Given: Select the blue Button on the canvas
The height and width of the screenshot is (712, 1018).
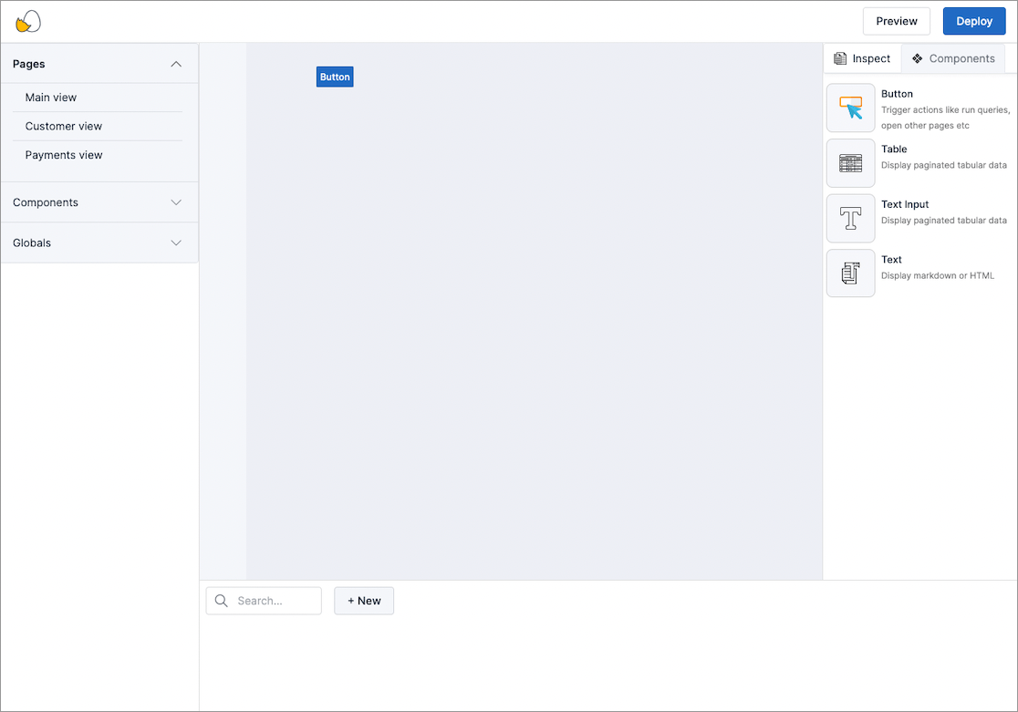Looking at the screenshot, I should point(335,77).
